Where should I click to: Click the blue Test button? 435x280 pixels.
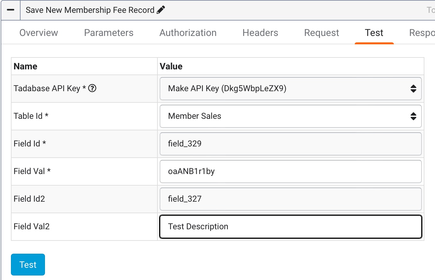(x=28, y=264)
